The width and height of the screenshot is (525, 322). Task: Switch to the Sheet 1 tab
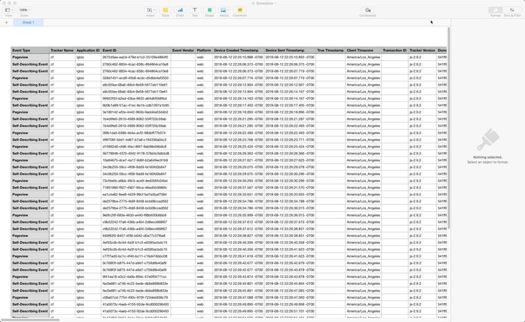coord(28,23)
